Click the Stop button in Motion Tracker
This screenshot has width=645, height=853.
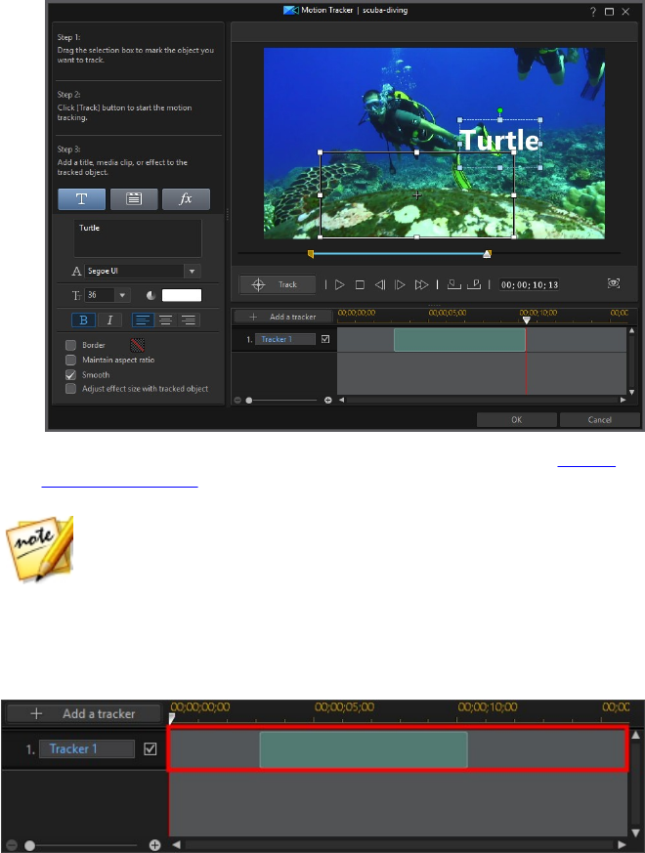point(360,284)
